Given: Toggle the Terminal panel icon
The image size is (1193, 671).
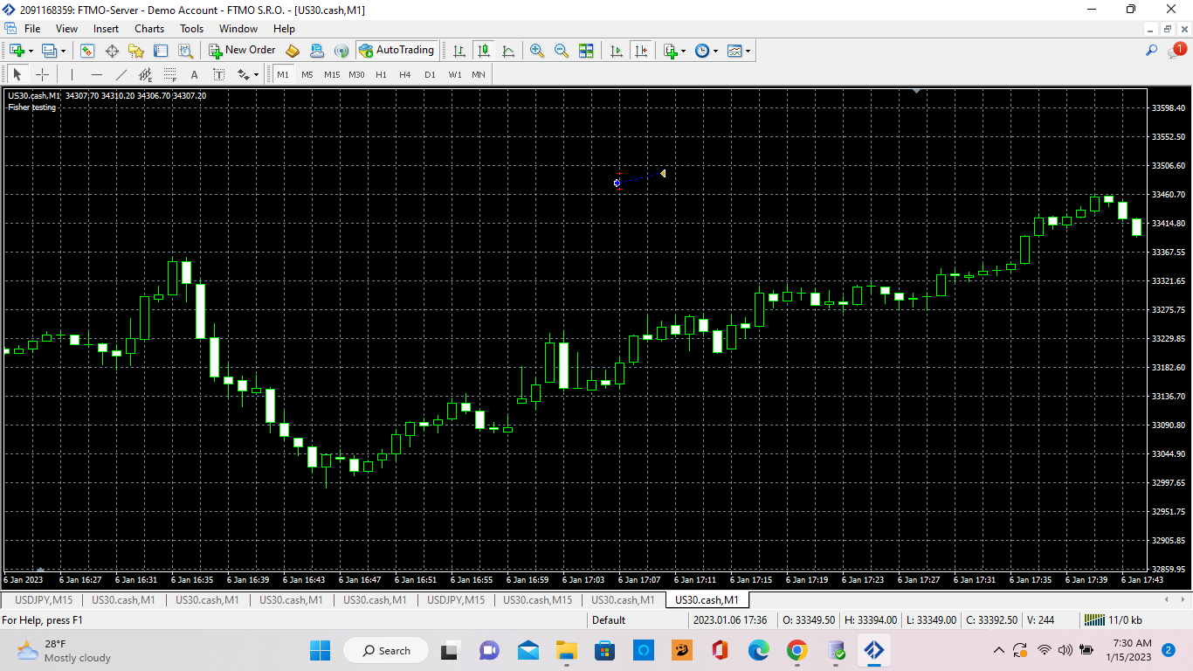Looking at the screenshot, I should click(161, 51).
